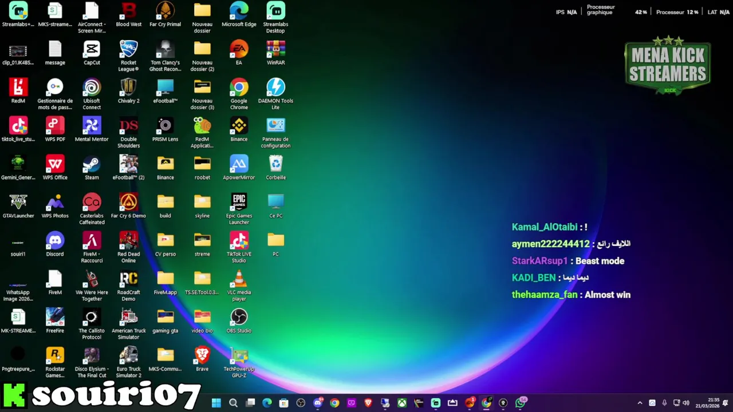This screenshot has height=412, width=733.
Task: Open PRISM Lens desktop shortcut
Action: click(x=165, y=130)
